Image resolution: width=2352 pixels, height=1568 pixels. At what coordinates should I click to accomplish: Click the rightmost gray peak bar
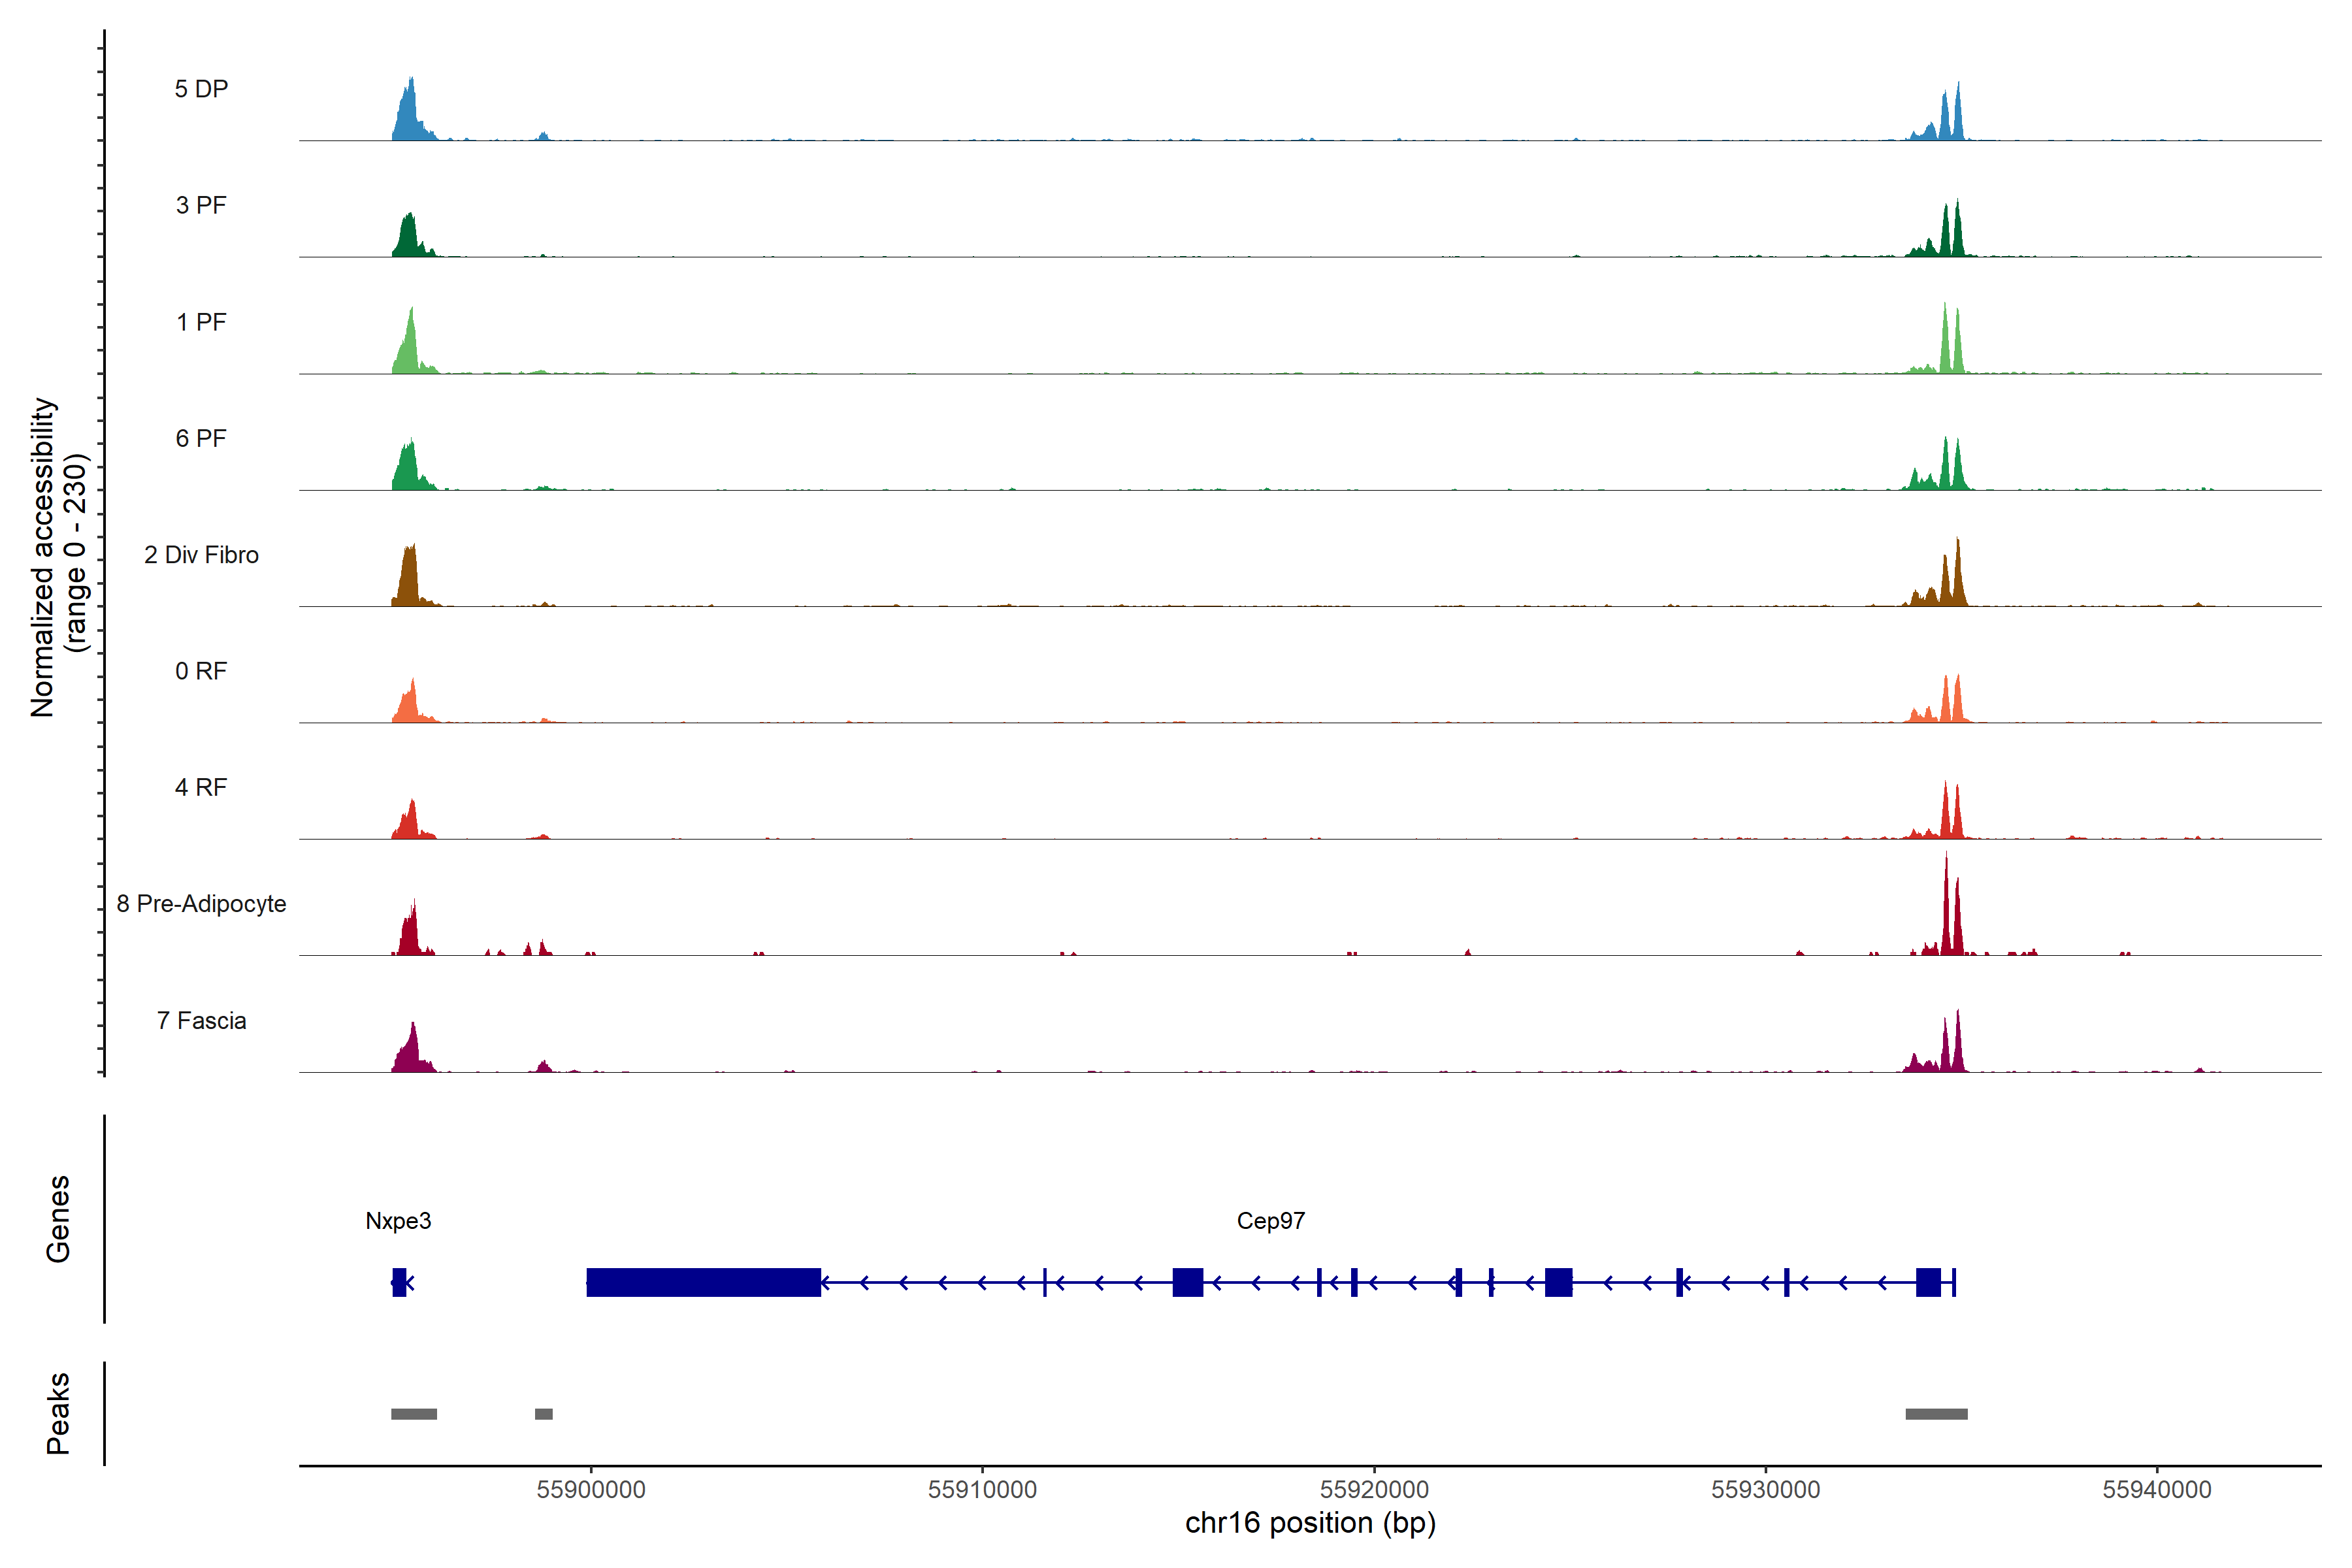[1936, 1414]
